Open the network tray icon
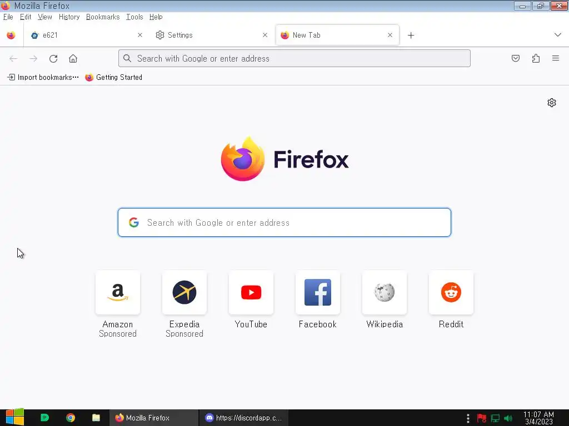 (x=495, y=418)
